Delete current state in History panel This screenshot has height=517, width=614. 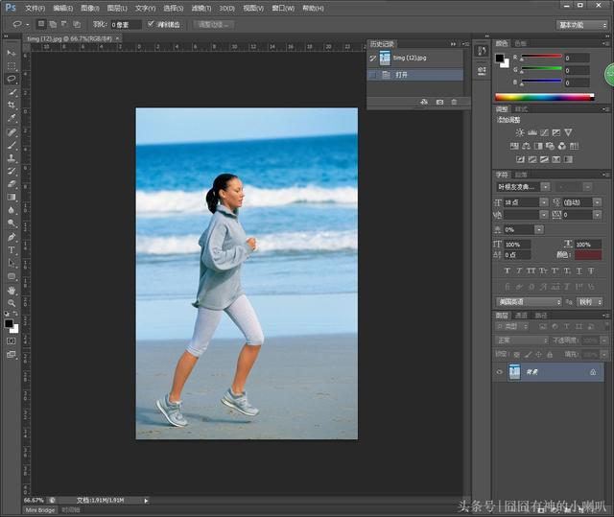pos(454,102)
